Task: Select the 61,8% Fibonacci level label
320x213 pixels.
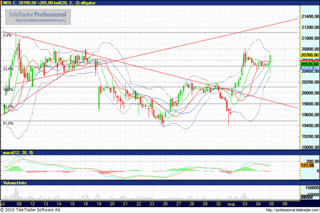Action: point(8,124)
